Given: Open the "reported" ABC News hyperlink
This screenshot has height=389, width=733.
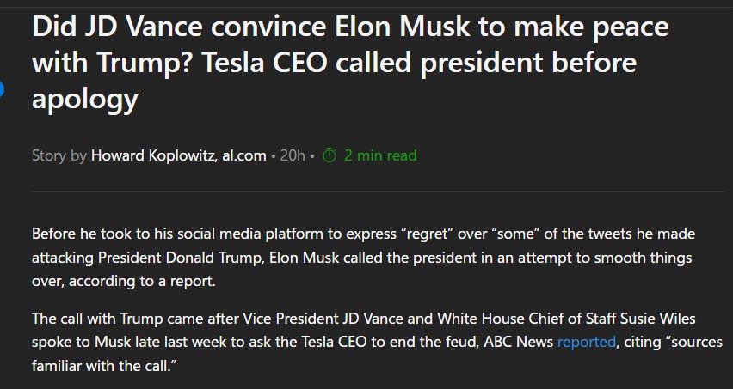Looking at the screenshot, I should point(586,342).
